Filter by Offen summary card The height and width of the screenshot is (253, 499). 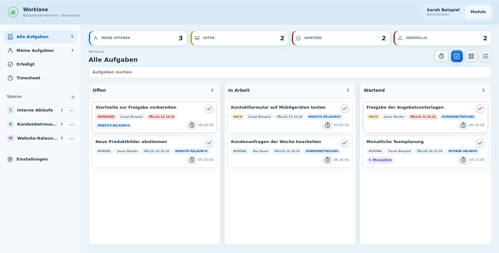point(240,38)
